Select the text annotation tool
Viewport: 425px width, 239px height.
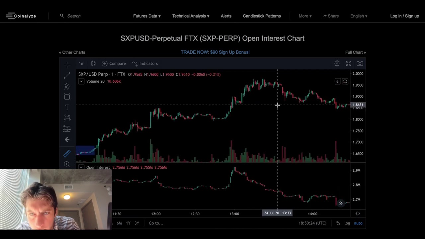point(67,108)
